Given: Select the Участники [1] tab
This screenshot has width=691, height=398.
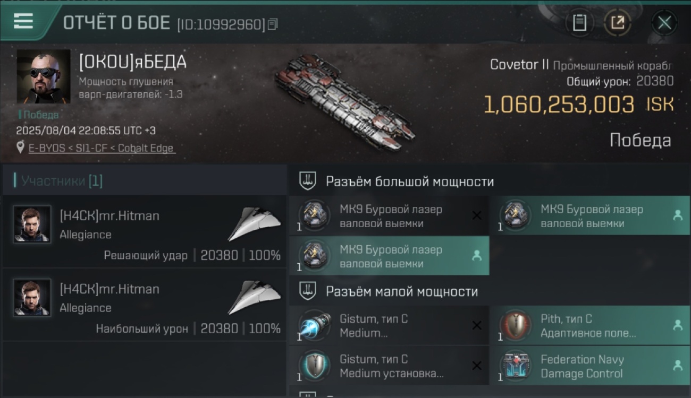Looking at the screenshot, I should (145, 180).
